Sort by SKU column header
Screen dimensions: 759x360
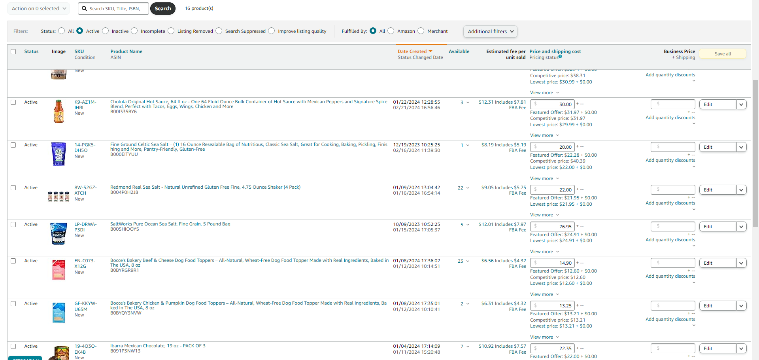79,51
